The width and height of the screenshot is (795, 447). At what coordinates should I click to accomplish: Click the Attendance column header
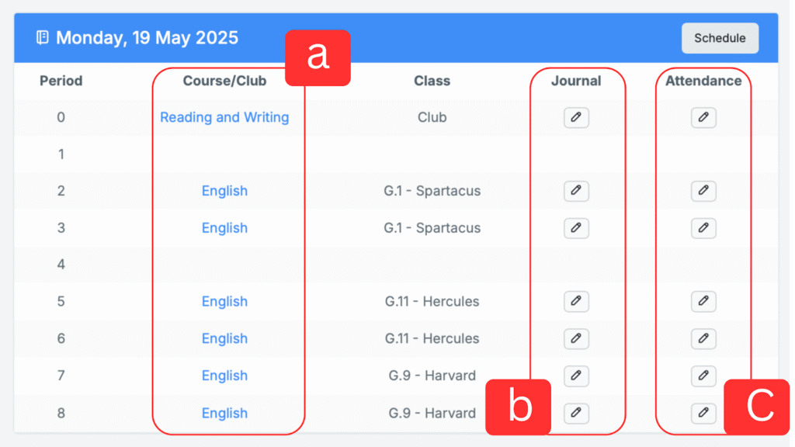703,81
